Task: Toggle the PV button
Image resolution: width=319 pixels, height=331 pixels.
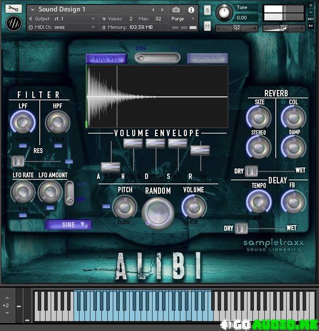Action: pyautogui.click(x=311, y=26)
